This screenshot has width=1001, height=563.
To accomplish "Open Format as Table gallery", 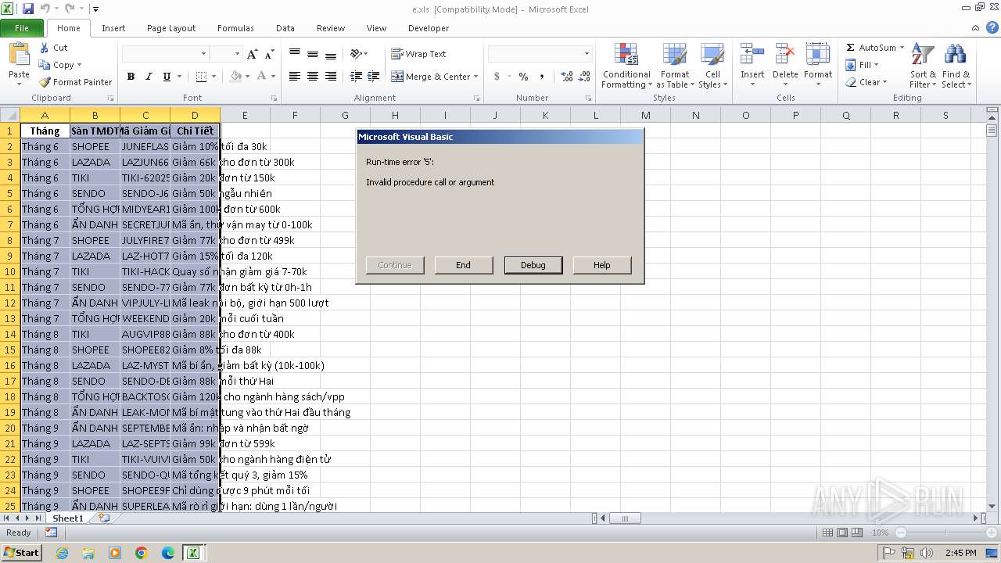I will click(x=675, y=66).
